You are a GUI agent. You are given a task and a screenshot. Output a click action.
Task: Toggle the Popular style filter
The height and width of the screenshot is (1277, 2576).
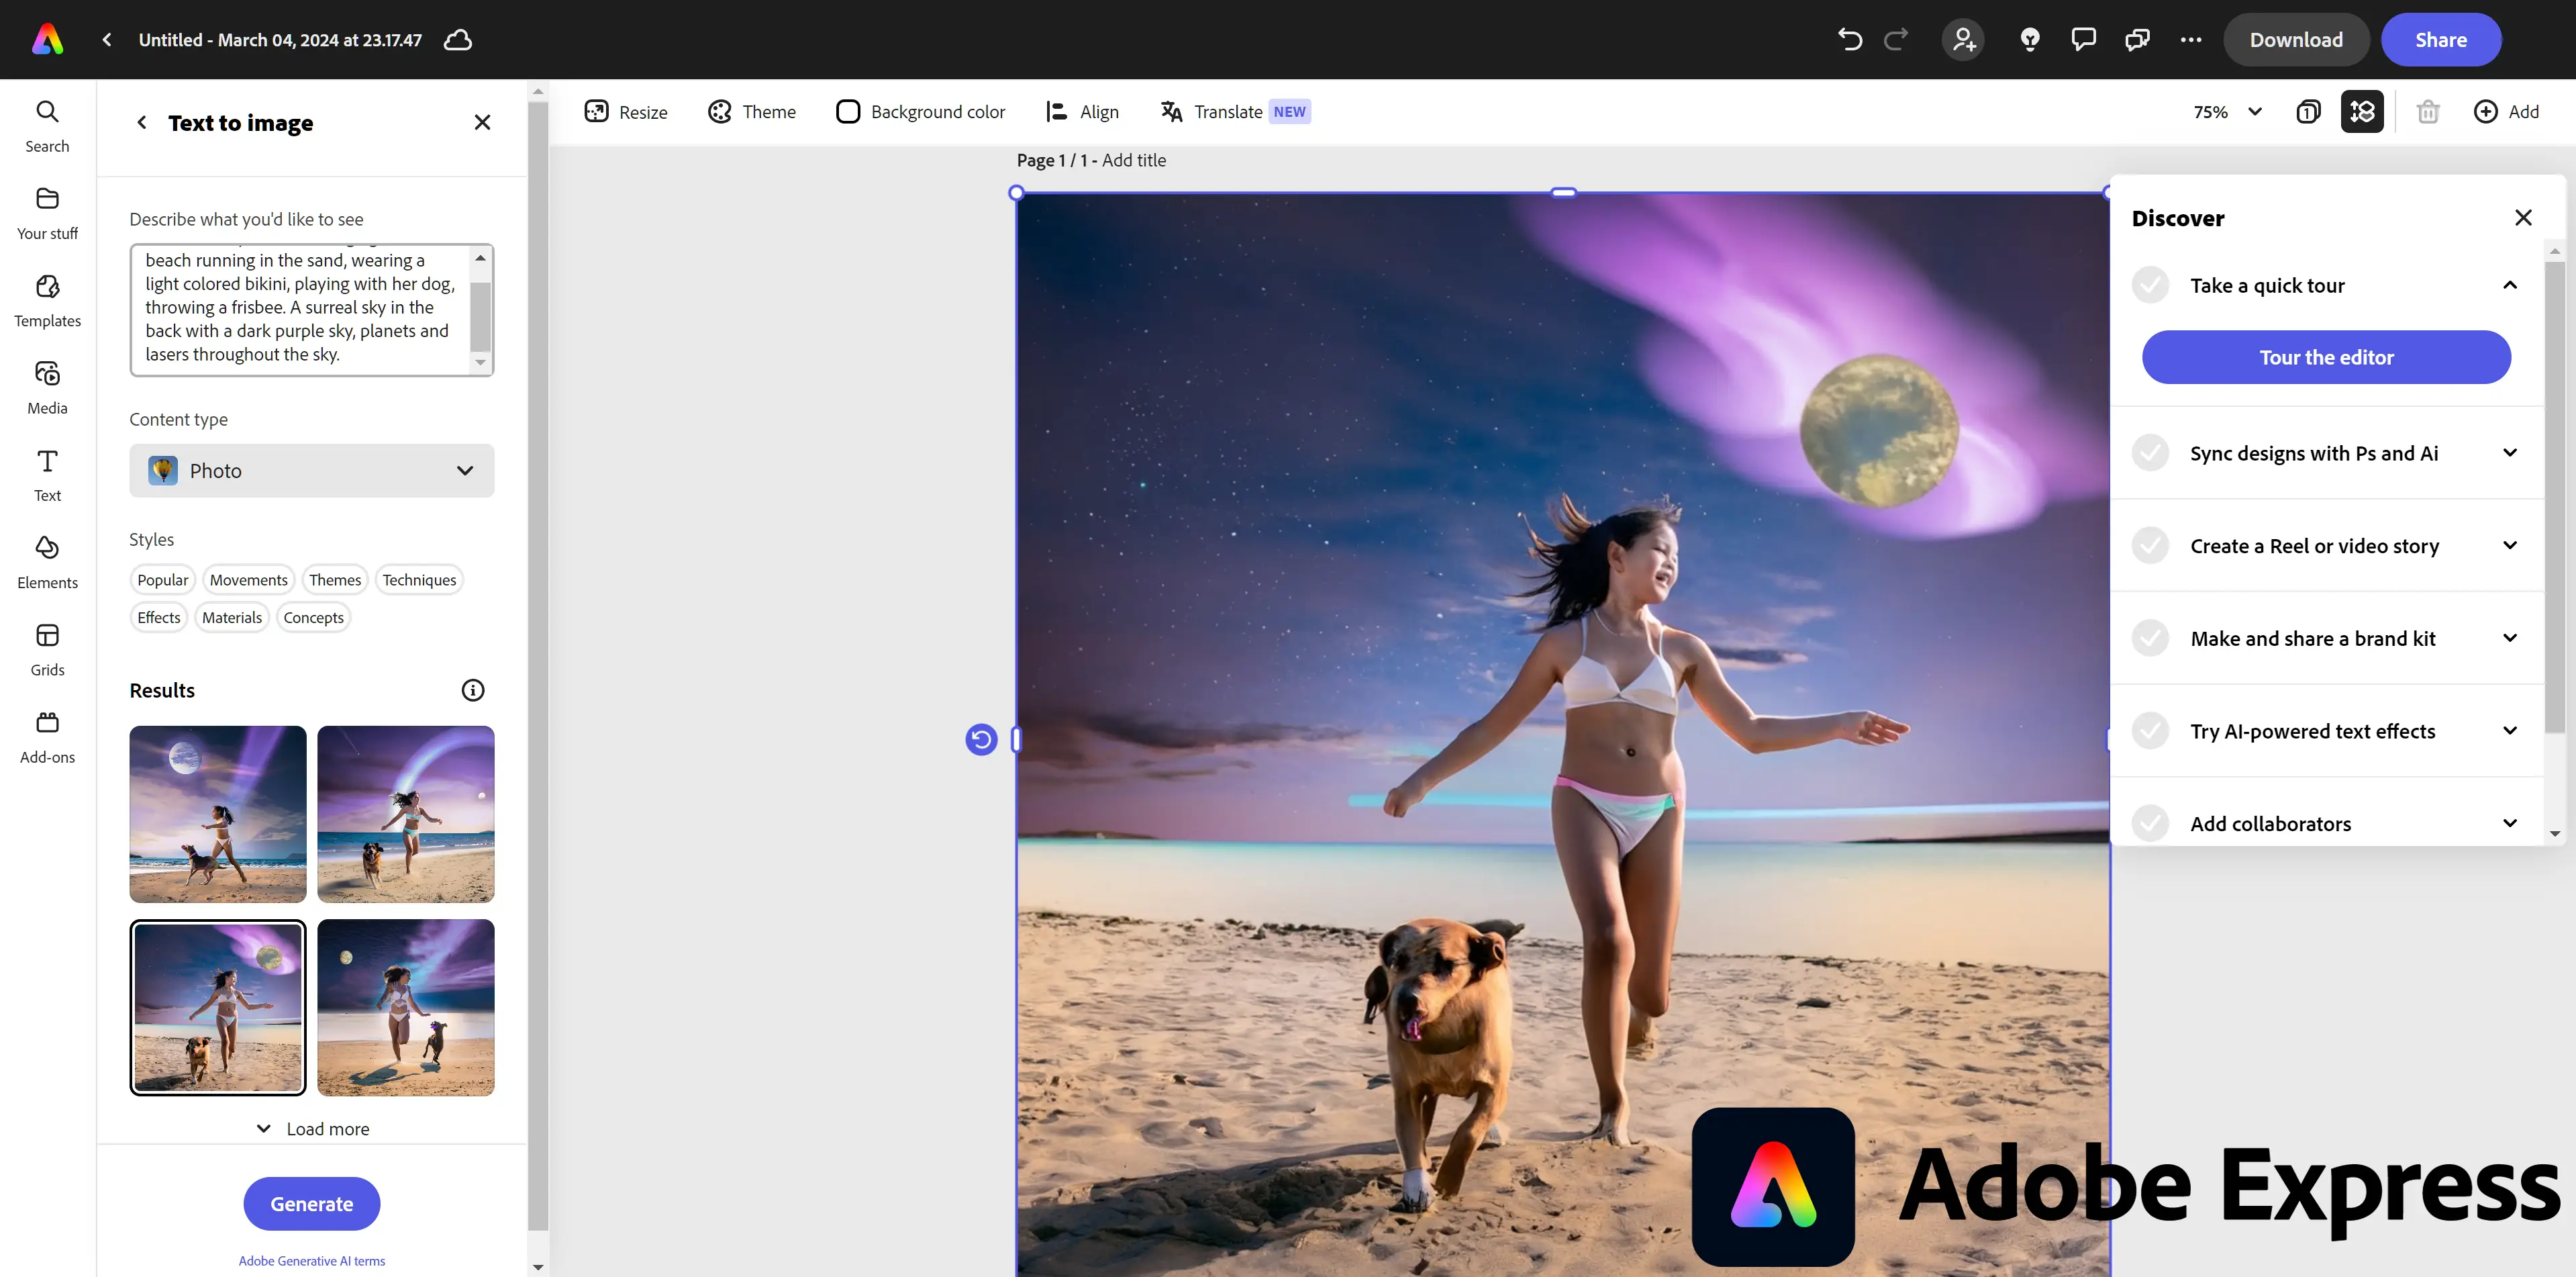(162, 579)
